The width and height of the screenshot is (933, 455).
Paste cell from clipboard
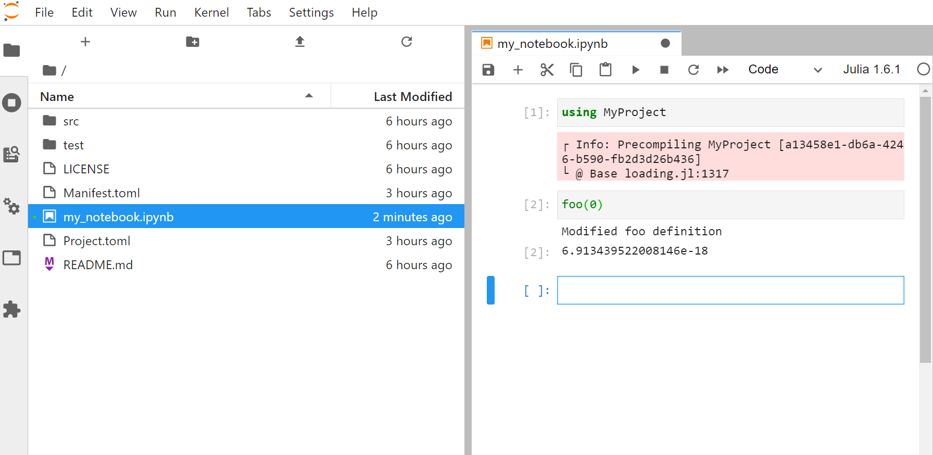pyautogui.click(x=605, y=70)
